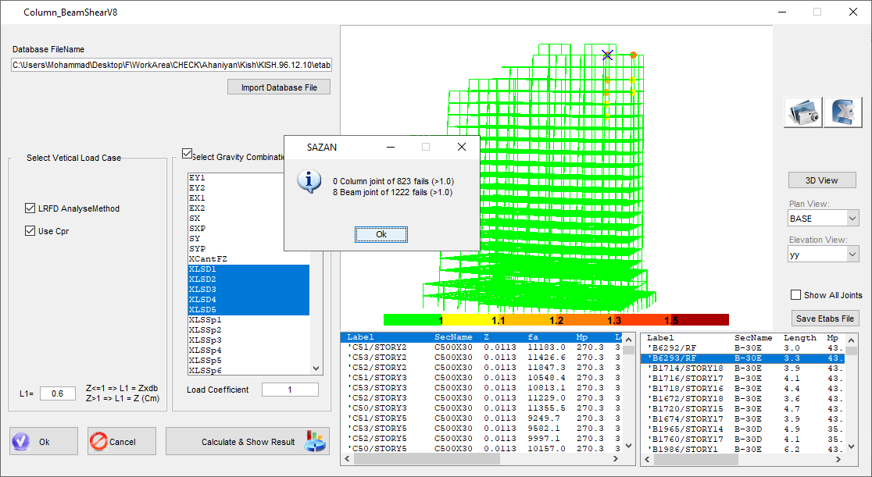Disable the Use Cpr checkbox

(30, 231)
